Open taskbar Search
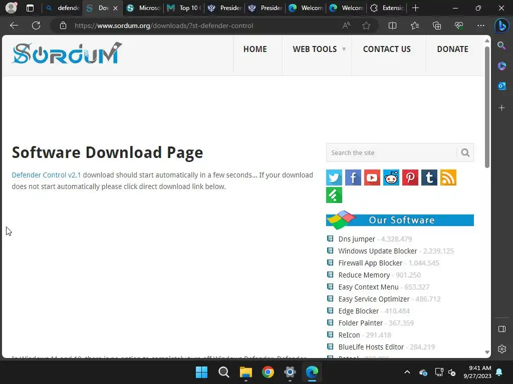This screenshot has width=513, height=384. (x=224, y=372)
